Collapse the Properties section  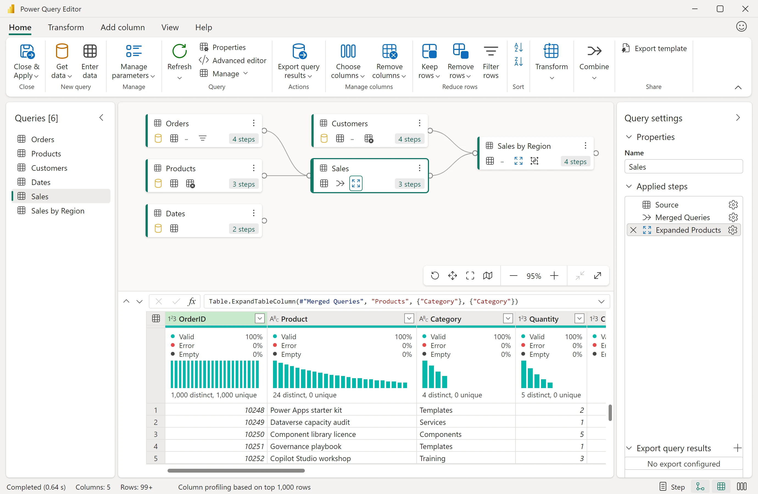629,137
